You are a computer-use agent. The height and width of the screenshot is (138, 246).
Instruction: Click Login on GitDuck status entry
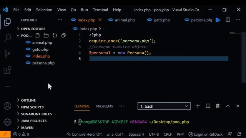coord(205,134)
